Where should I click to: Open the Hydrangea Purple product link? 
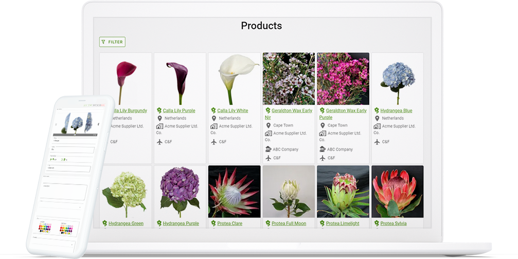(181, 224)
